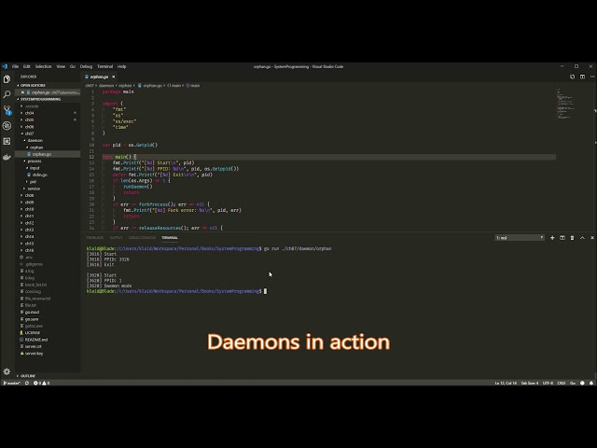Open the View menu
Image resolution: width=597 pixels, height=448 pixels.
point(61,66)
